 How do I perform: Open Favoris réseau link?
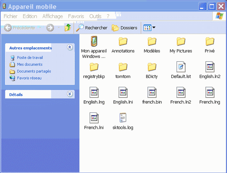point(29,78)
